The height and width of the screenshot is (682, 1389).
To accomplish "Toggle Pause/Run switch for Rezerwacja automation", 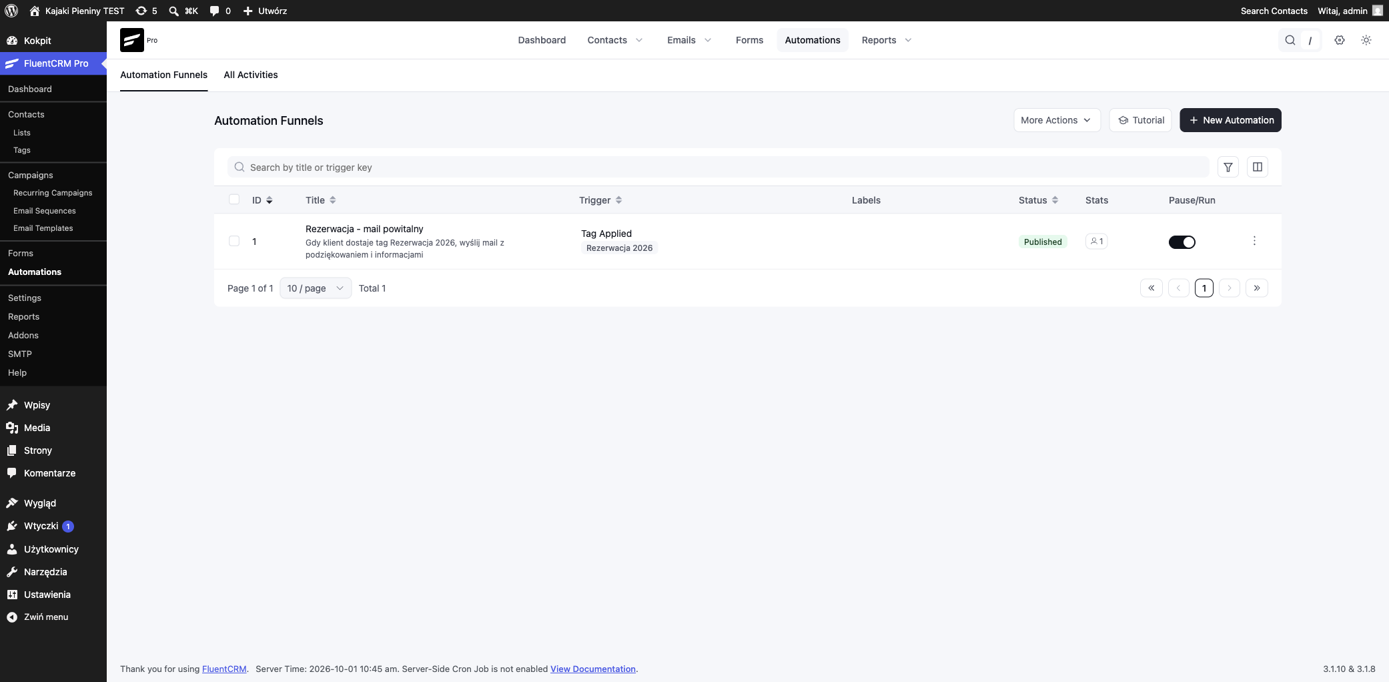I will click(x=1182, y=242).
